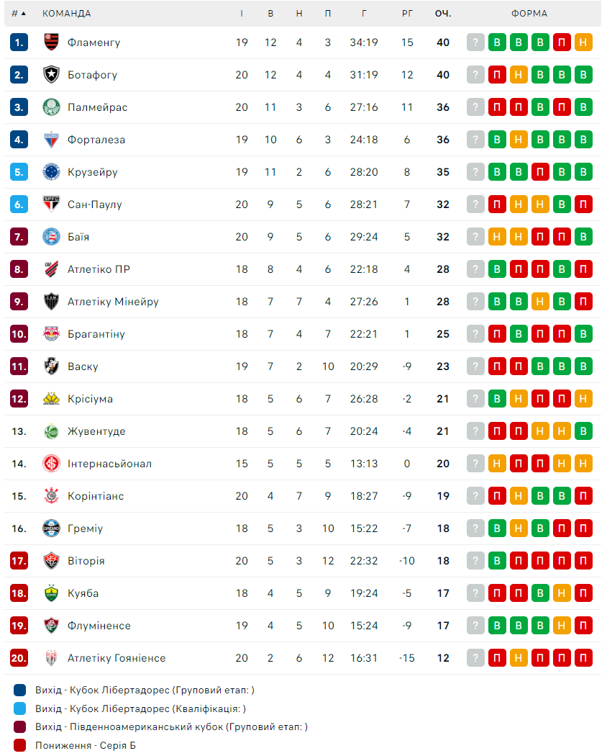Click the São Paulo club crest icon

pyautogui.click(x=51, y=204)
